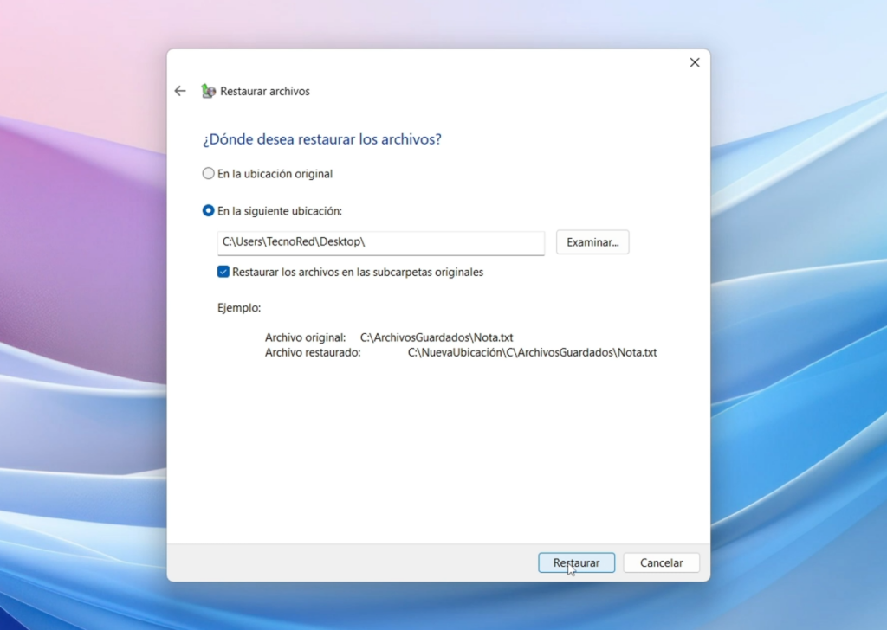Viewport: 887px width, 630px height.
Task: Close the Restaurar archivos dialog
Action: pos(694,62)
